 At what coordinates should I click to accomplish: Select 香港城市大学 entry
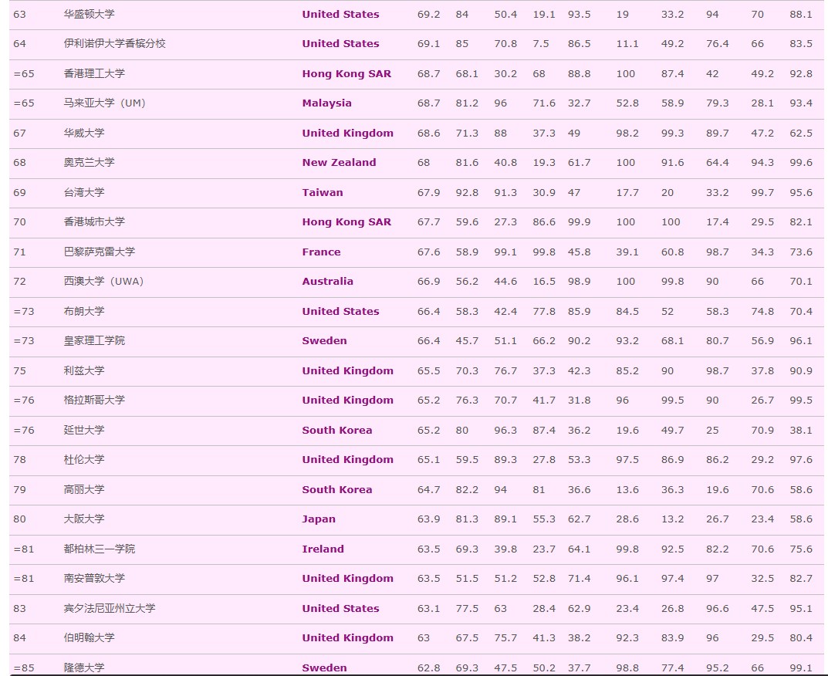pyautogui.click(x=94, y=221)
